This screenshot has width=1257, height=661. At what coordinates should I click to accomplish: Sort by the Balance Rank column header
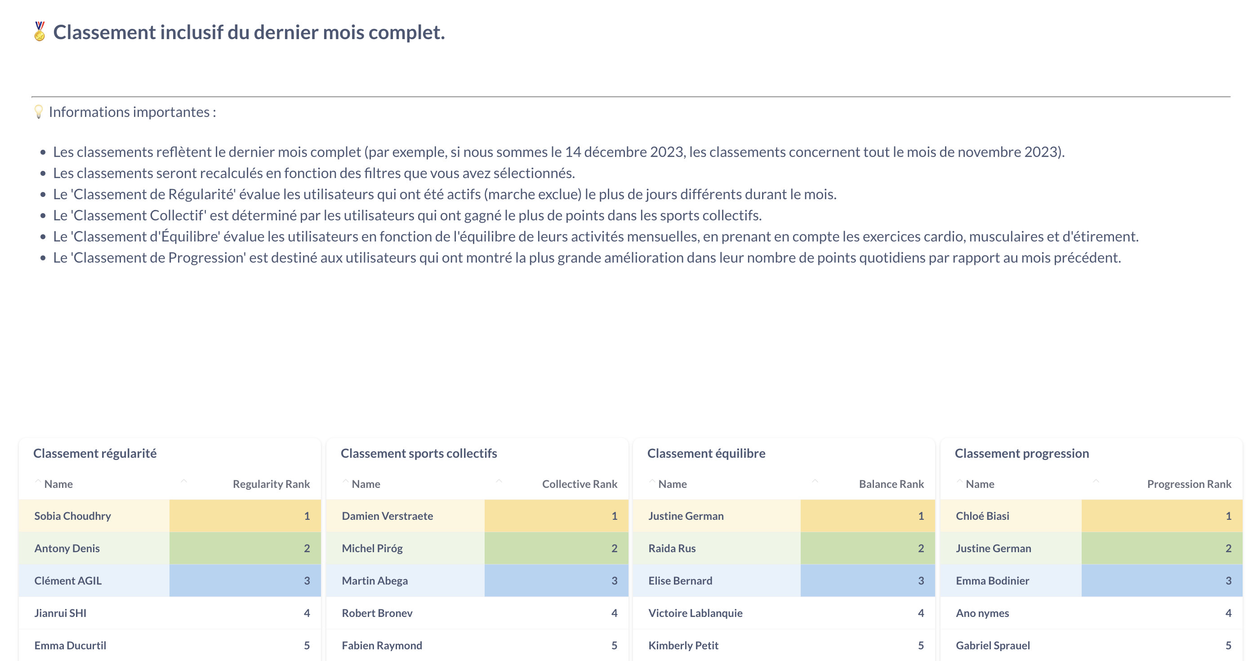(x=891, y=484)
